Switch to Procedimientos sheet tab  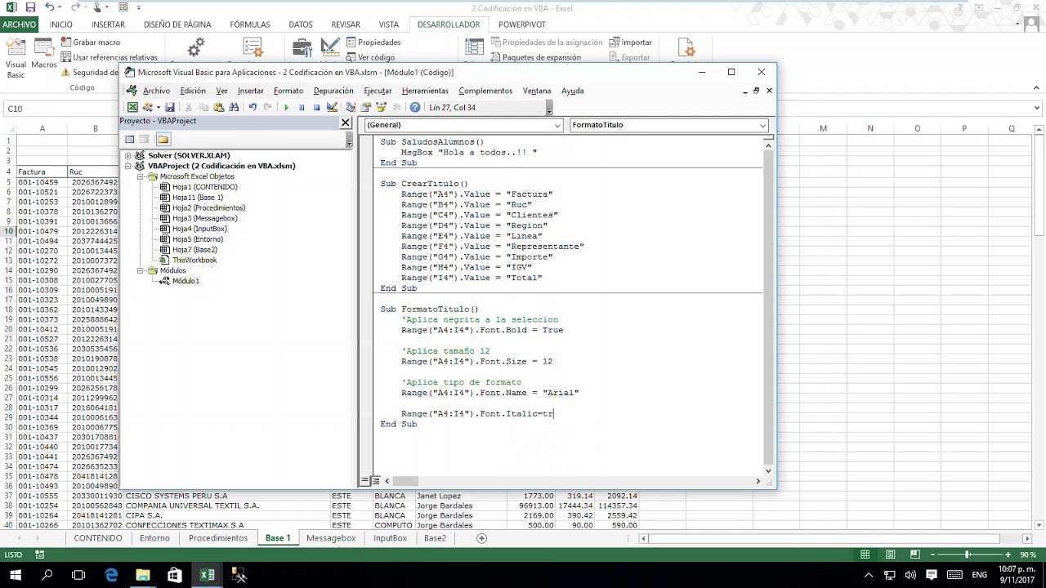pyautogui.click(x=217, y=538)
